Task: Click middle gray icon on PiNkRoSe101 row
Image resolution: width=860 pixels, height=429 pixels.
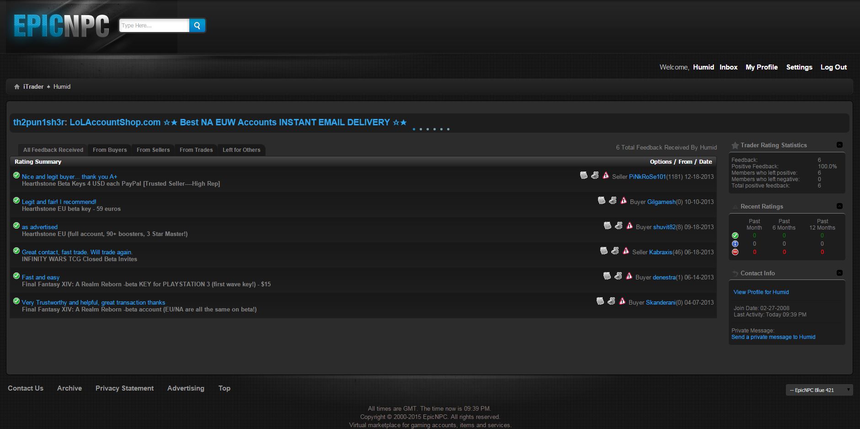Action: click(595, 175)
